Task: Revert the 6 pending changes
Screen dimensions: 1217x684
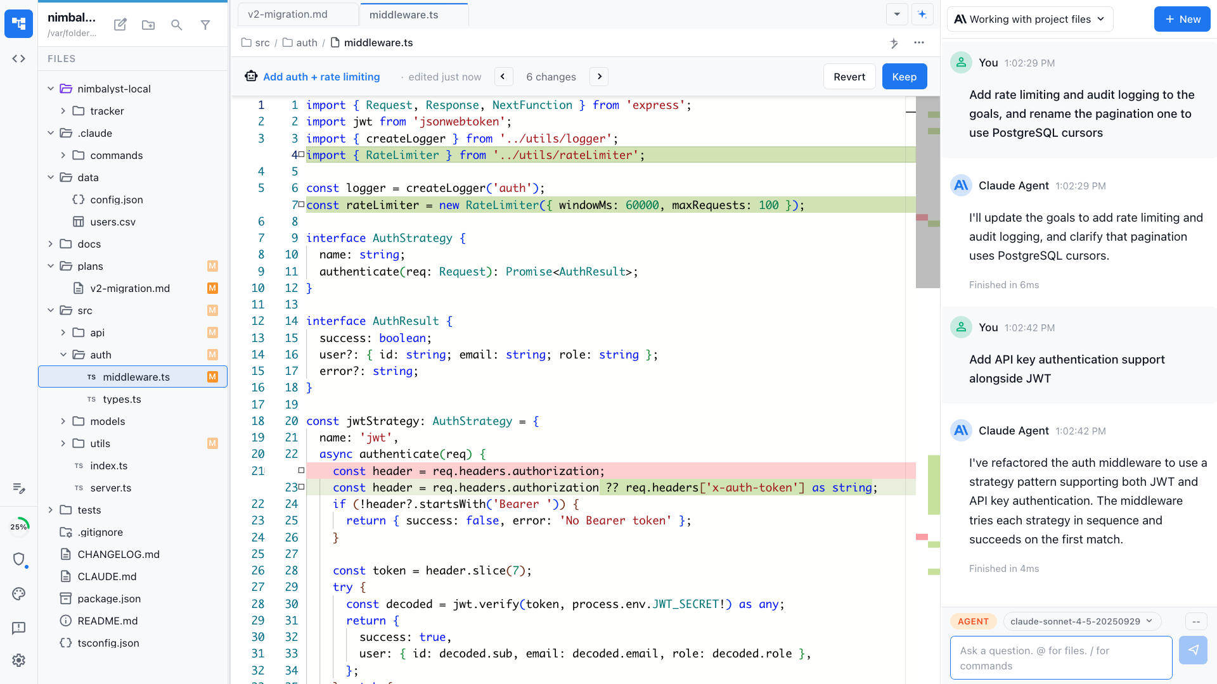Action: [x=849, y=76]
